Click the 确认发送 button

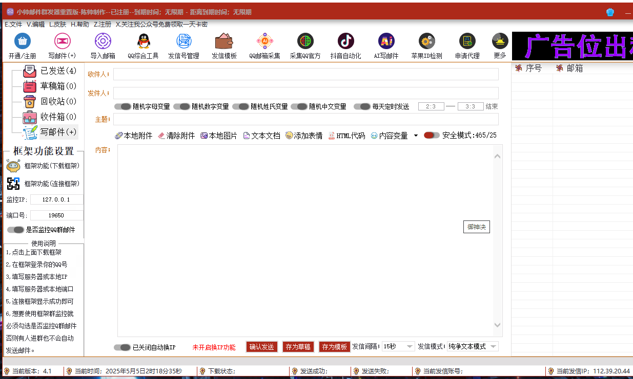pos(261,346)
